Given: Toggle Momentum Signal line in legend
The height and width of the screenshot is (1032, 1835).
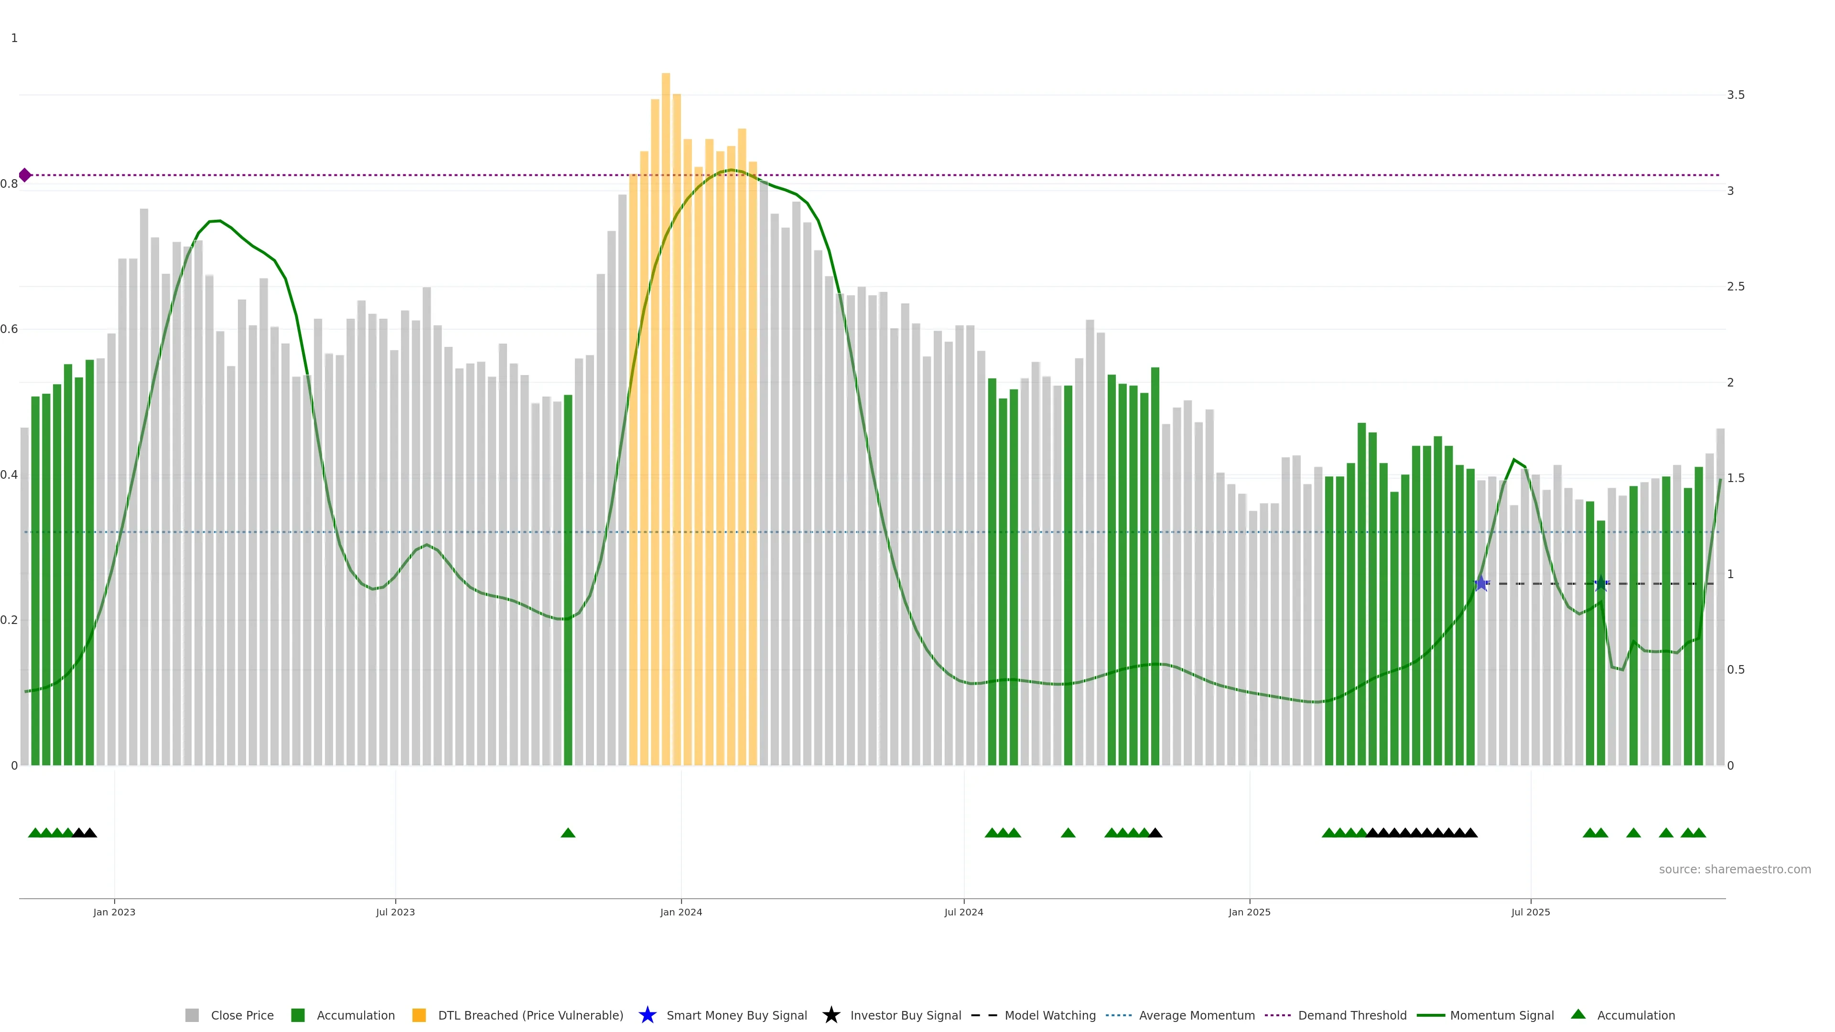Looking at the screenshot, I should [x=1501, y=1015].
